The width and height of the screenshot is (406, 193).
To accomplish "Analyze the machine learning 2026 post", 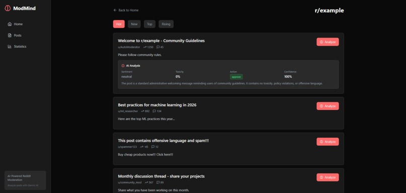I will [x=327, y=106].
